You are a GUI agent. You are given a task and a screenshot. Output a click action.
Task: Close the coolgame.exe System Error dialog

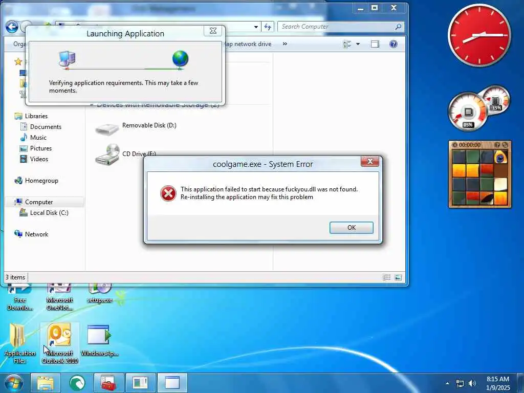point(370,161)
